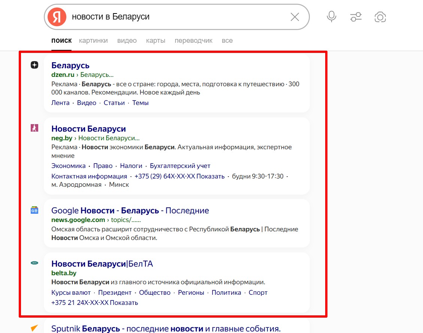Click the snippet starting 'Омская область расширит'

point(175,234)
